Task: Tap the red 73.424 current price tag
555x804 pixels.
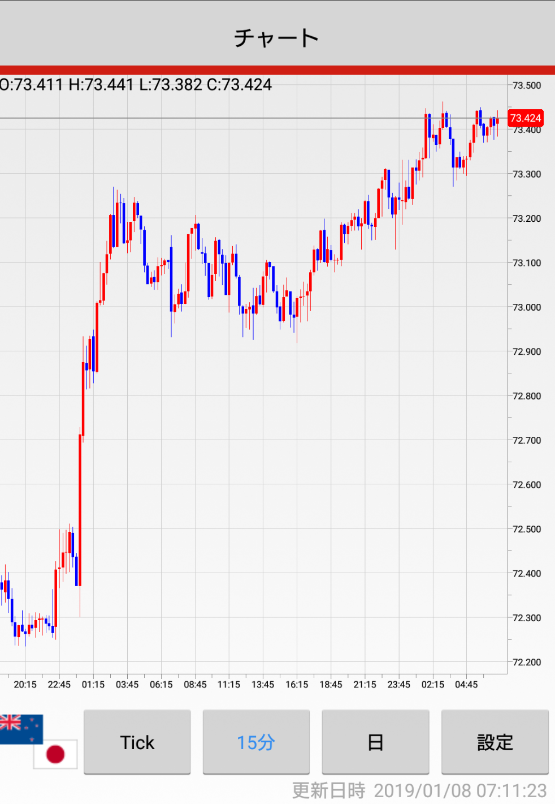Action: point(525,118)
